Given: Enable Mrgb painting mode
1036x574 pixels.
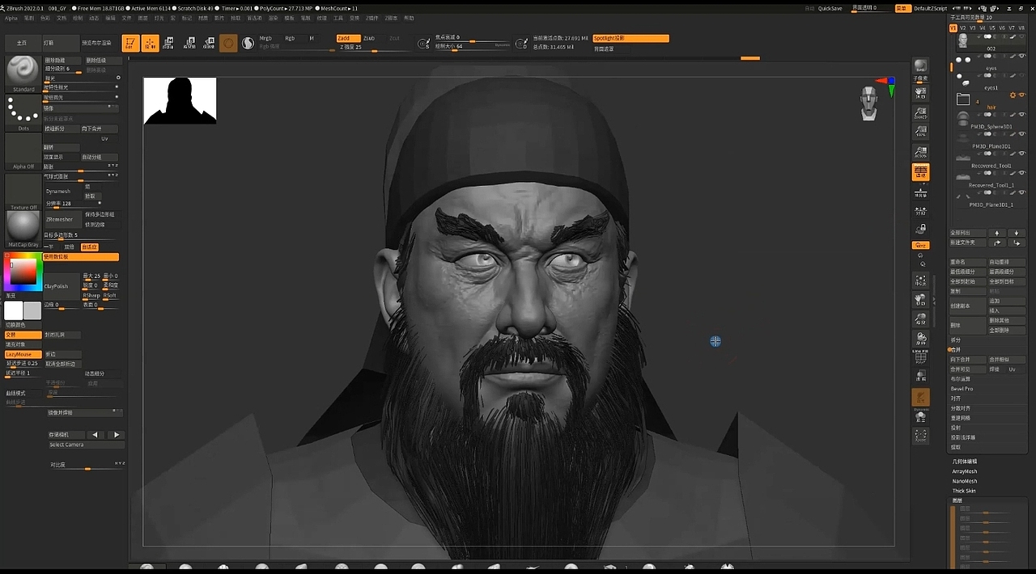Looking at the screenshot, I should pos(267,38).
